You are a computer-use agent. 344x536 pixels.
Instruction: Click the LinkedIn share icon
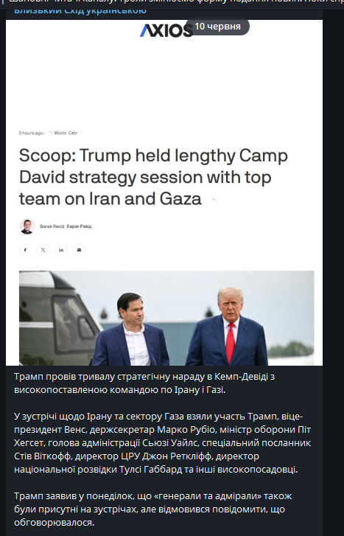[61, 250]
